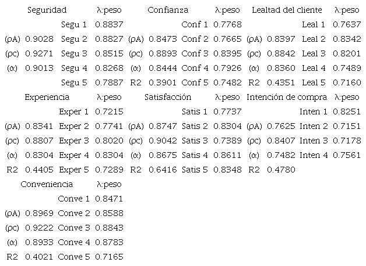
Task: Click the Confianza heading
Action: tap(168, 10)
